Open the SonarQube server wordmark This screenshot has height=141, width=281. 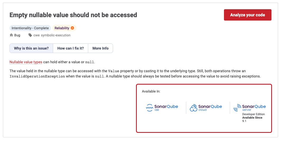tap(254, 107)
